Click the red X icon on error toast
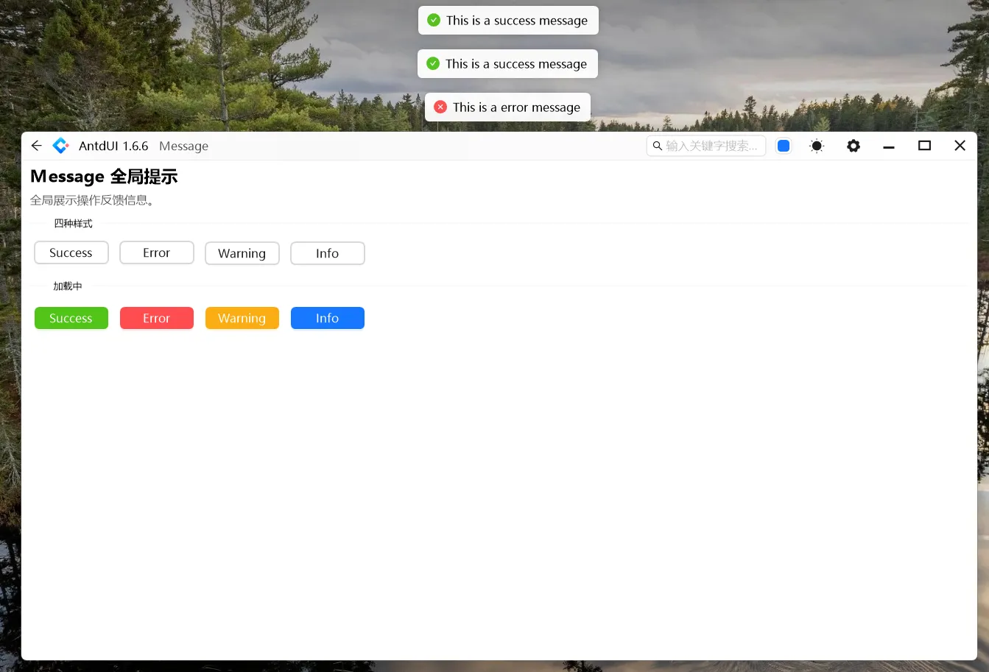The height and width of the screenshot is (672, 989). click(x=440, y=107)
